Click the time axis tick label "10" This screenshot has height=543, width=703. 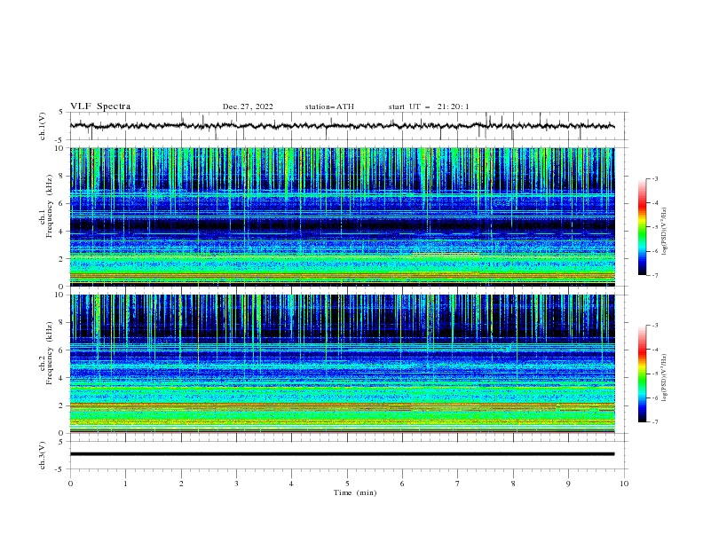click(624, 484)
